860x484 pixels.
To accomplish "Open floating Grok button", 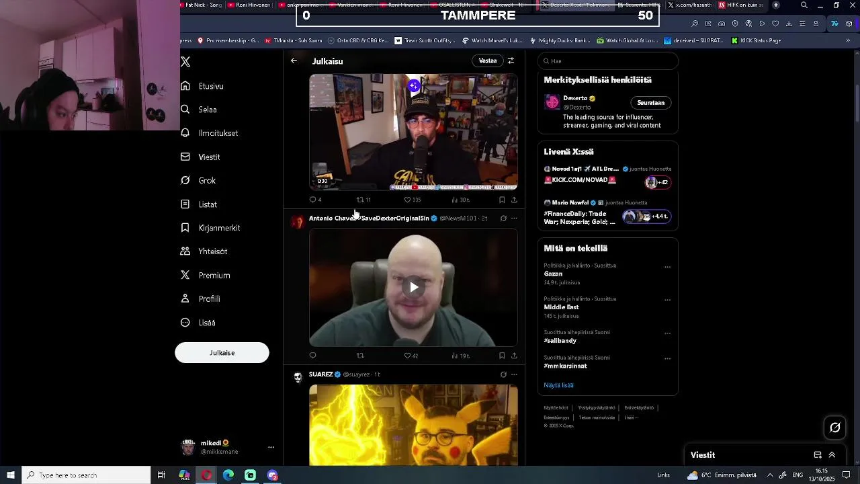I will click(x=835, y=428).
